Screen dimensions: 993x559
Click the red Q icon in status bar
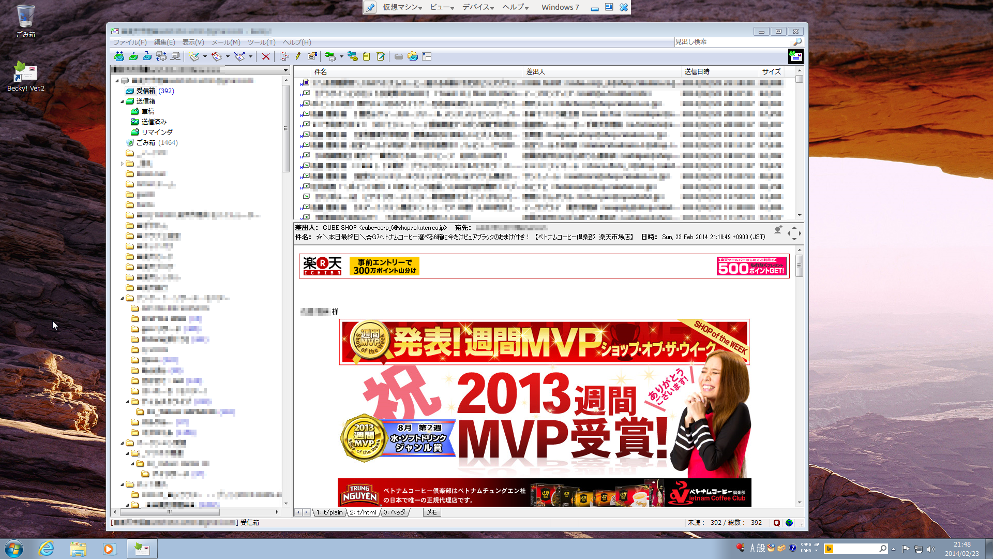click(776, 523)
